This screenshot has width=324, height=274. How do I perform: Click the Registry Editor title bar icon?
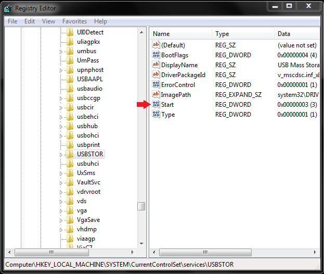8,8
